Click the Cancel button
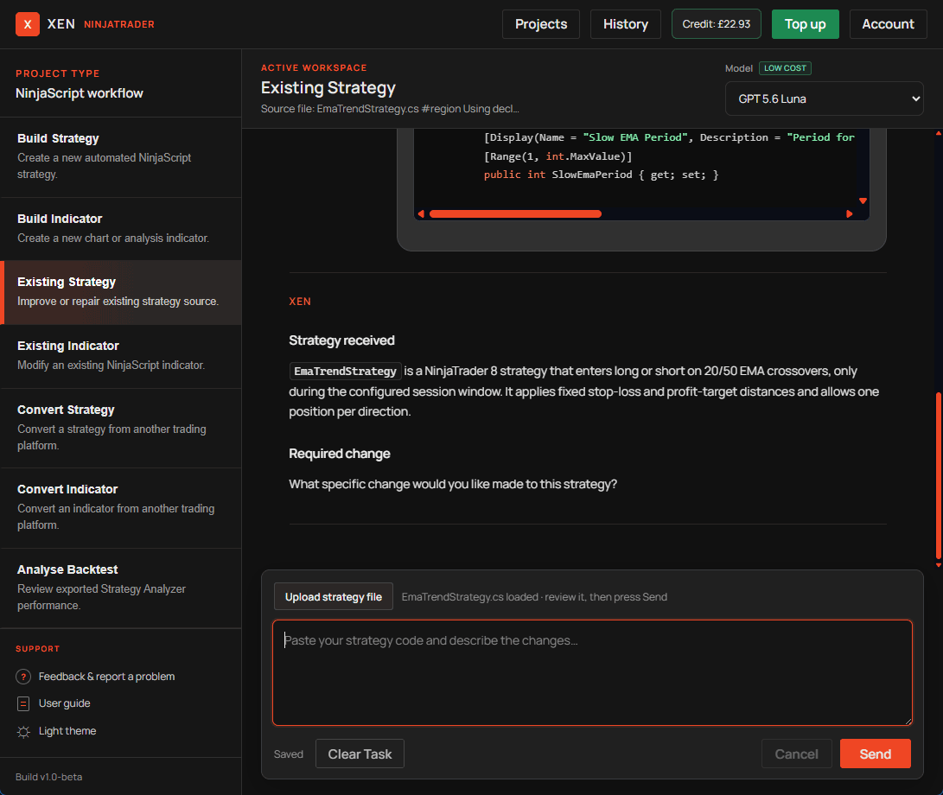Image resolution: width=943 pixels, height=795 pixels. (x=796, y=754)
